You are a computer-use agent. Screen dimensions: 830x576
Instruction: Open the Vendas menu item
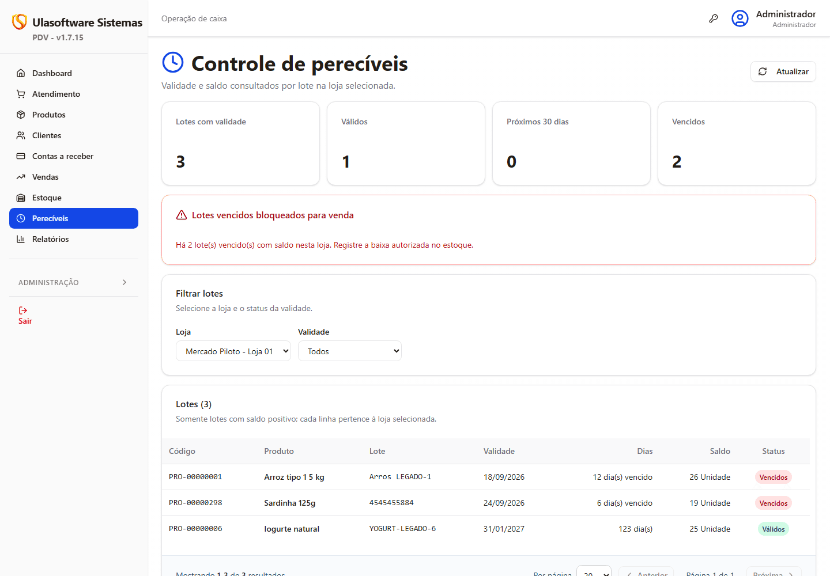coord(74,177)
